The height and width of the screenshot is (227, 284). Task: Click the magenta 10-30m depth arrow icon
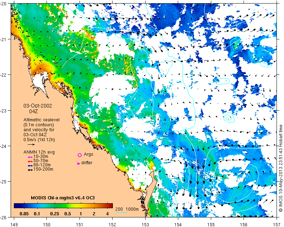(x=30, y=157)
